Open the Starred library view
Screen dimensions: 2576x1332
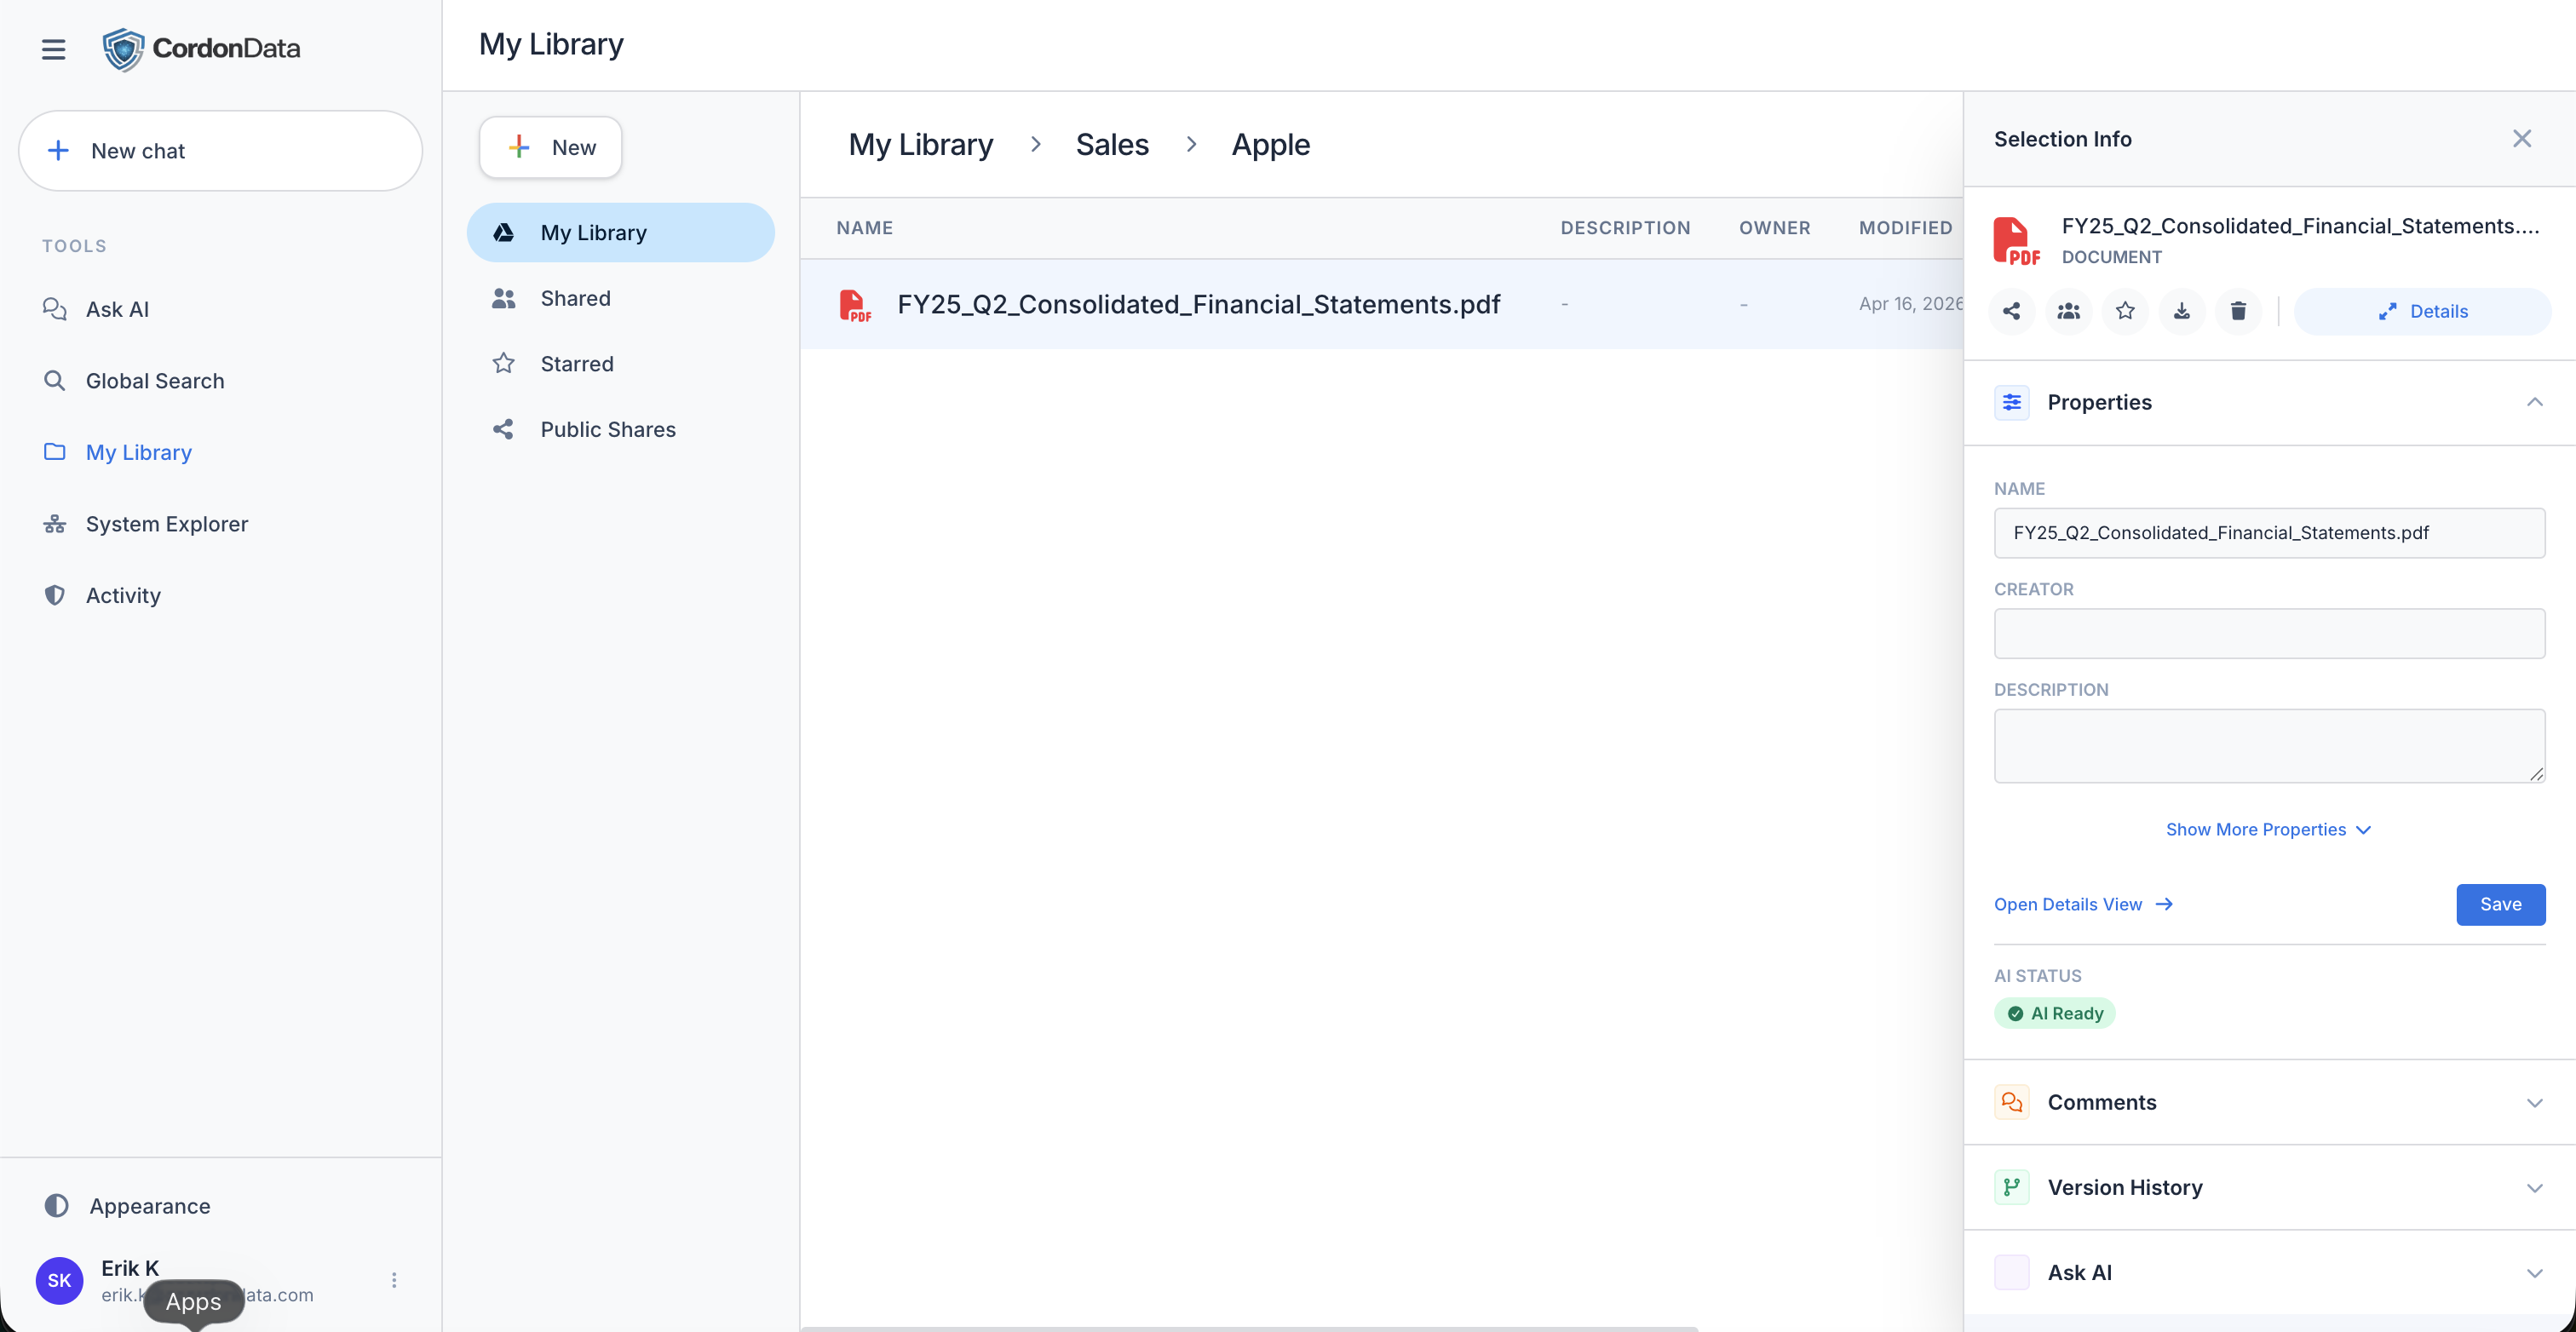(576, 364)
